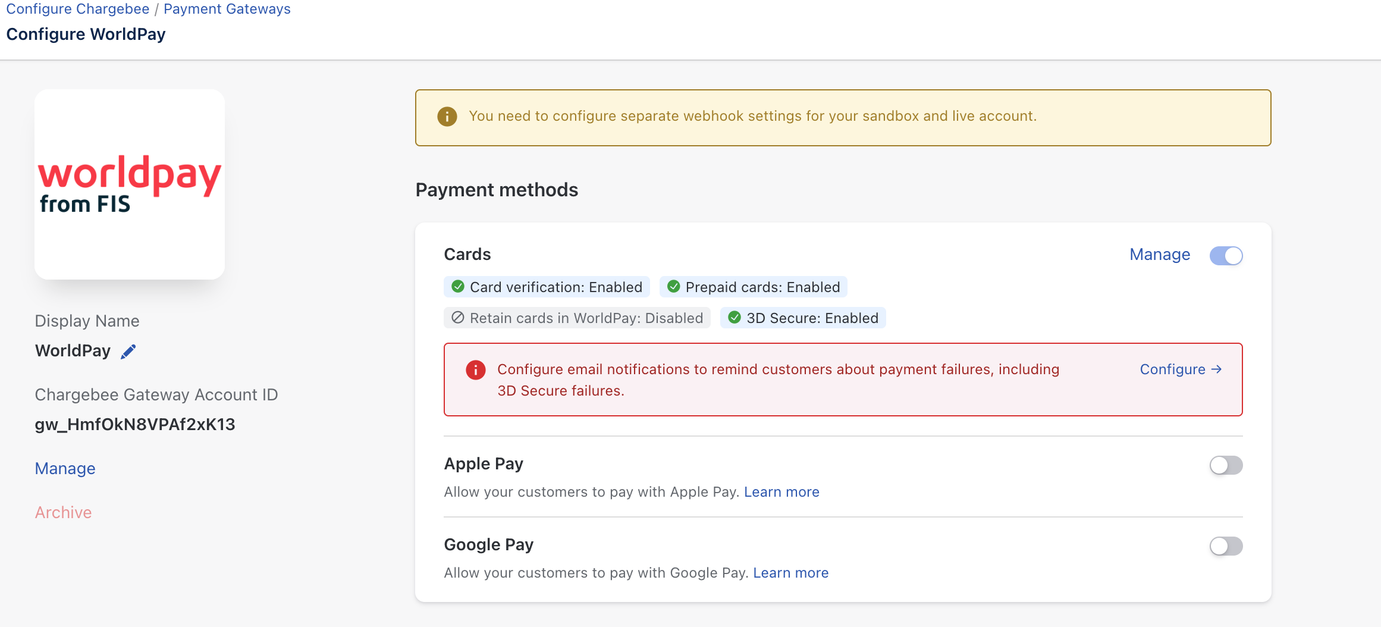Click the '3D Secure: Enabled' badge
This screenshot has width=1381, height=627.
(x=803, y=318)
